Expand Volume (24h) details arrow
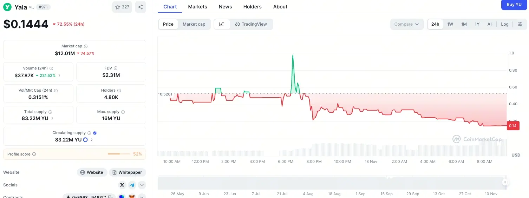This screenshot has height=198, width=529. tap(59, 75)
